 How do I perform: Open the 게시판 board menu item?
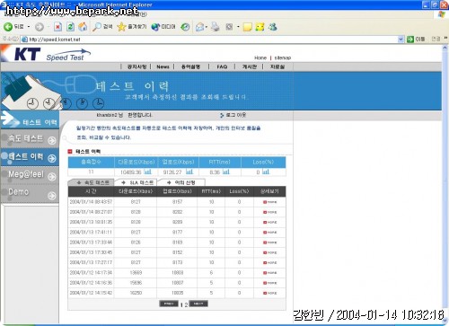click(x=250, y=66)
